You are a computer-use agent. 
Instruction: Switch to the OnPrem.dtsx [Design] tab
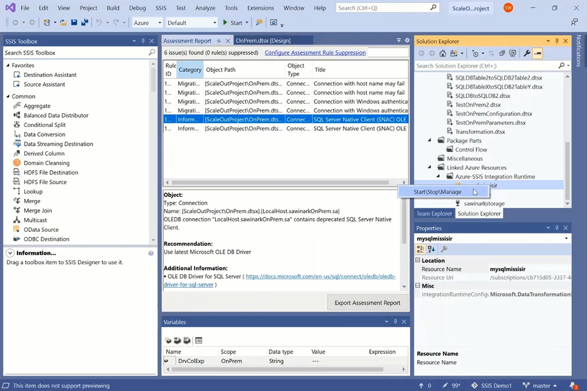click(x=263, y=41)
